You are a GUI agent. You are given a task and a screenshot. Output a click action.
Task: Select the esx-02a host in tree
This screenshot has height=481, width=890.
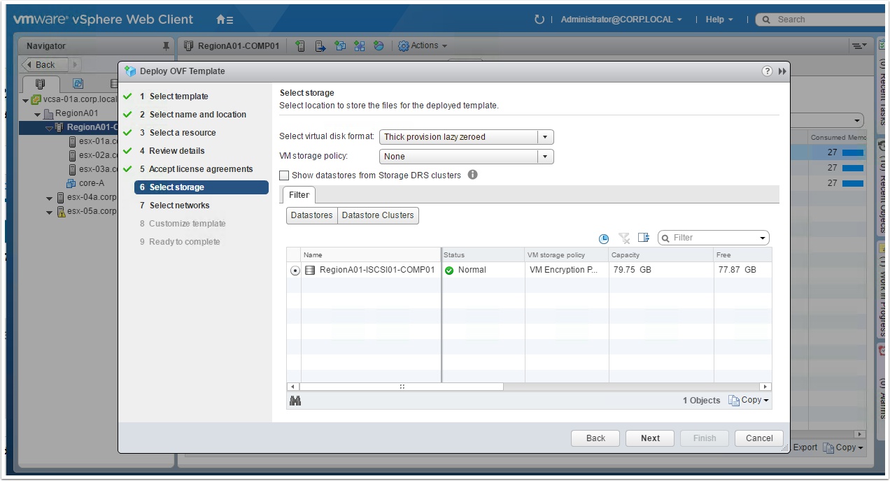pyautogui.click(x=97, y=155)
